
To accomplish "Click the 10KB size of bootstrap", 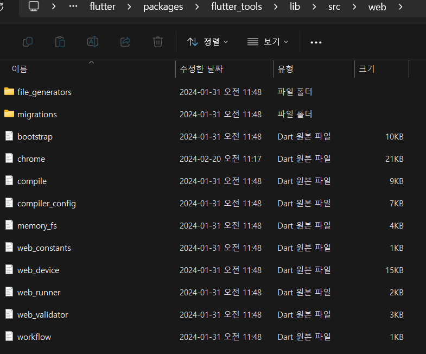I will (x=394, y=136).
